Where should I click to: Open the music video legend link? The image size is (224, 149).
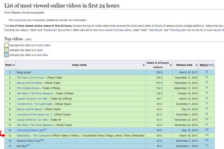click(x=43, y=45)
